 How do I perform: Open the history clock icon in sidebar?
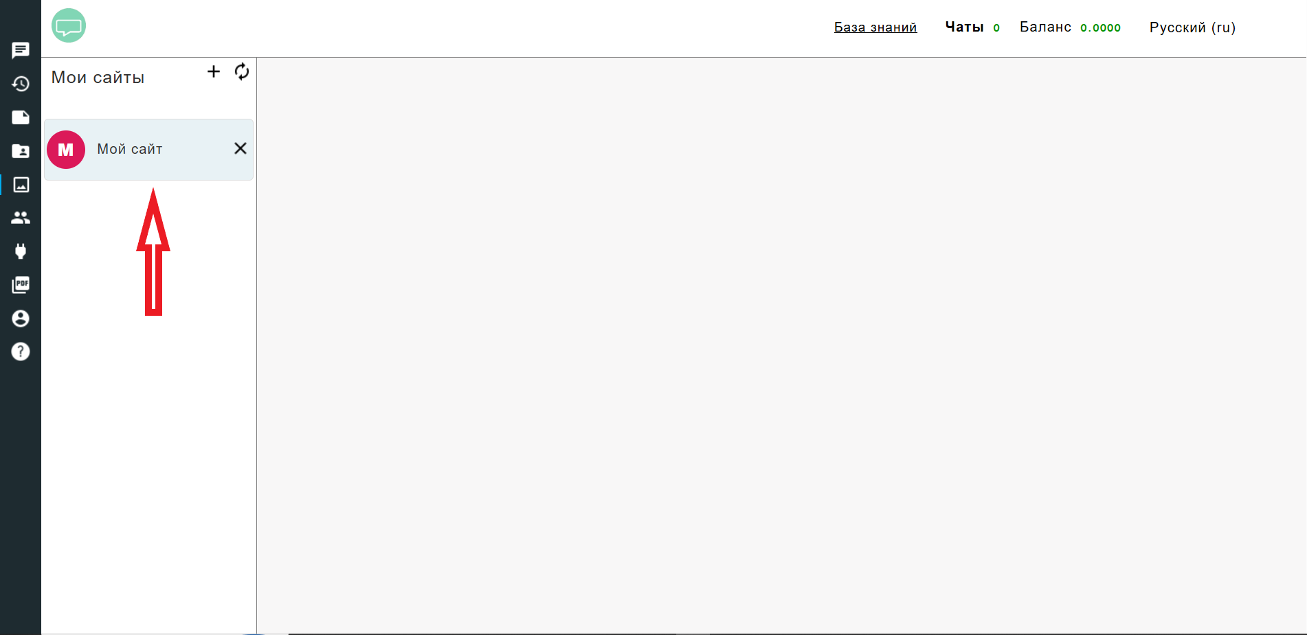21,84
